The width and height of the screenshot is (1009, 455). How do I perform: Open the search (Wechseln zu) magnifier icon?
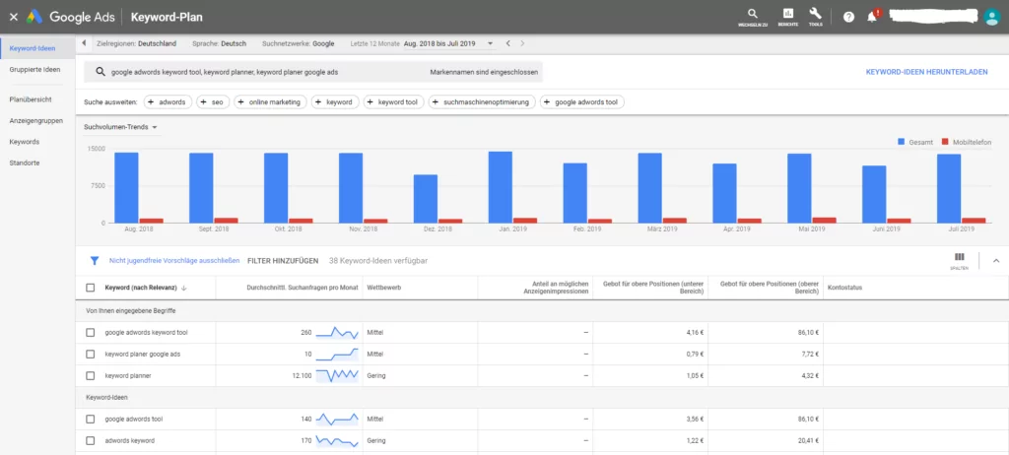[752, 14]
